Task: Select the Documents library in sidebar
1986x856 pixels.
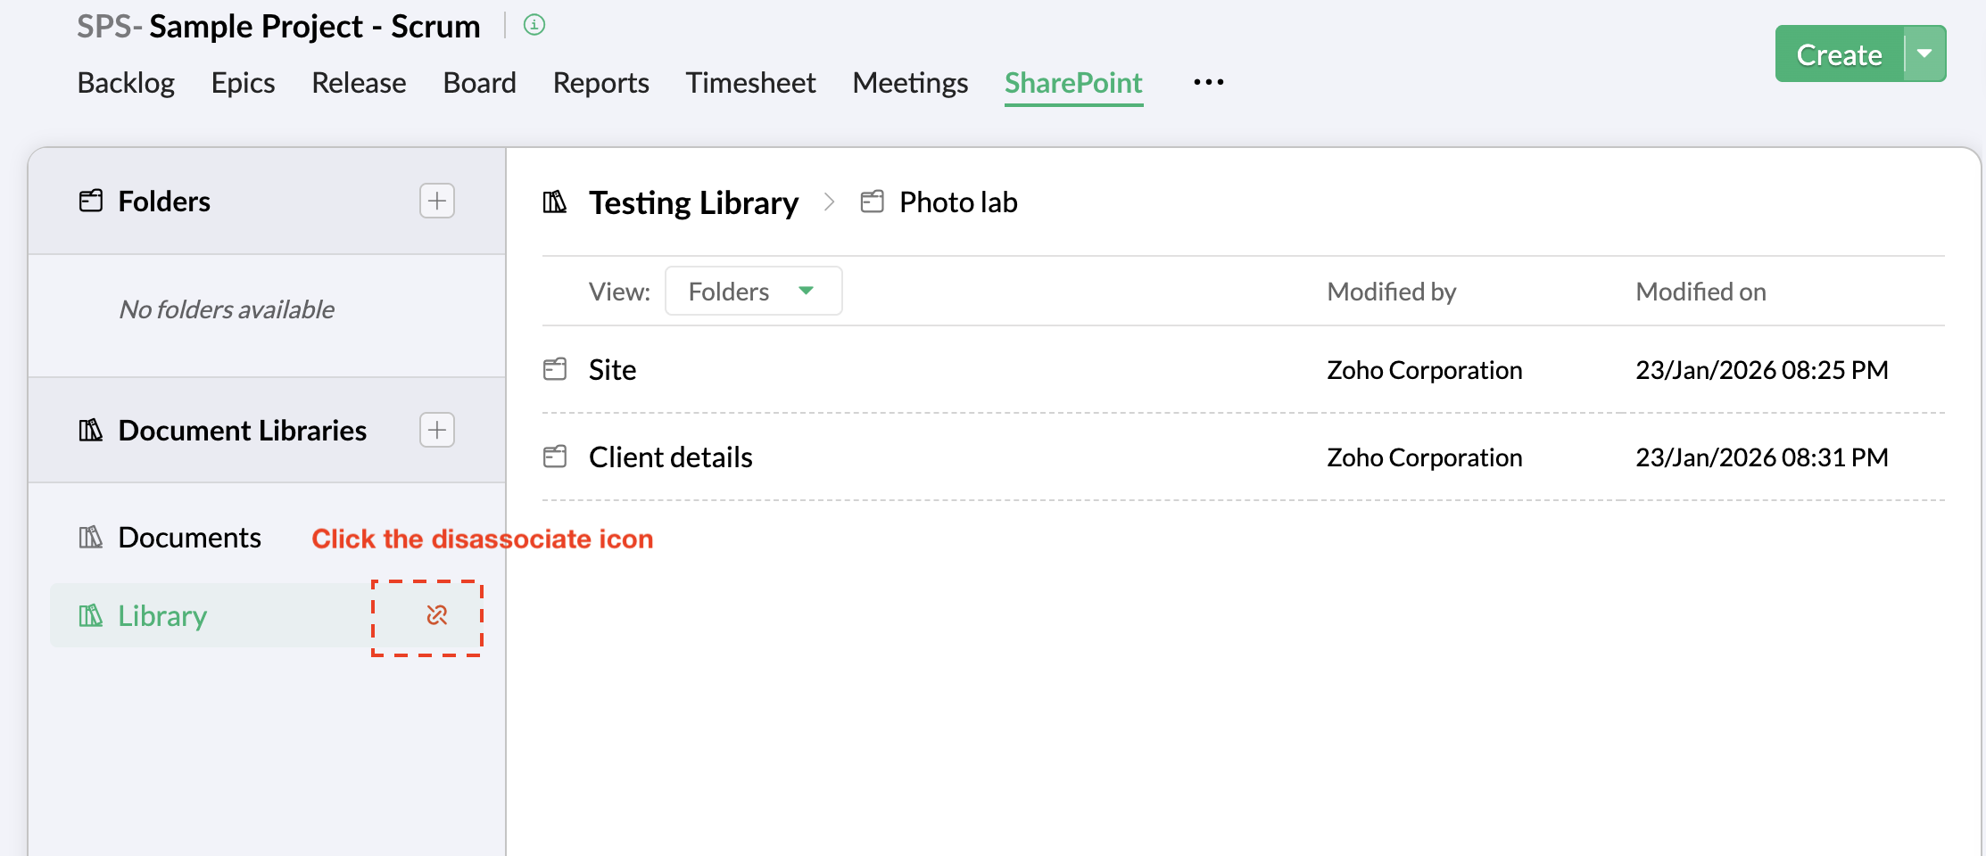Action: point(189,538)
